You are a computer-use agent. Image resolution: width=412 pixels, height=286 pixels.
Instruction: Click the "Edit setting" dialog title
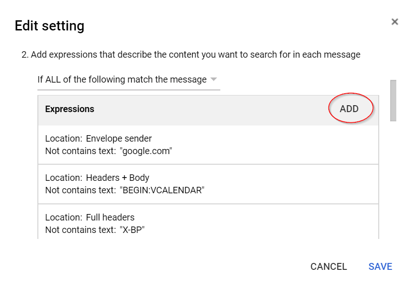(49, 26)
